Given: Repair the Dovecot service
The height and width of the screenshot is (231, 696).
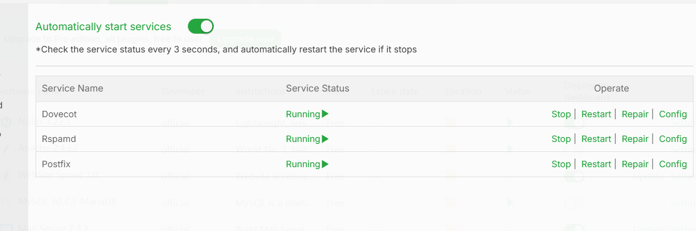Looking at the screenshot, I should [635, 114].
